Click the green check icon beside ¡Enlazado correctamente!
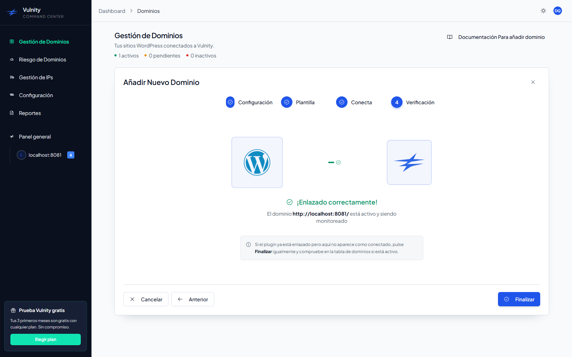Image resolution: width=572 pixels, height=357 pixels. [290, 202]
